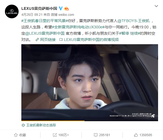Click the repost 100万+ button

point(61,135)
